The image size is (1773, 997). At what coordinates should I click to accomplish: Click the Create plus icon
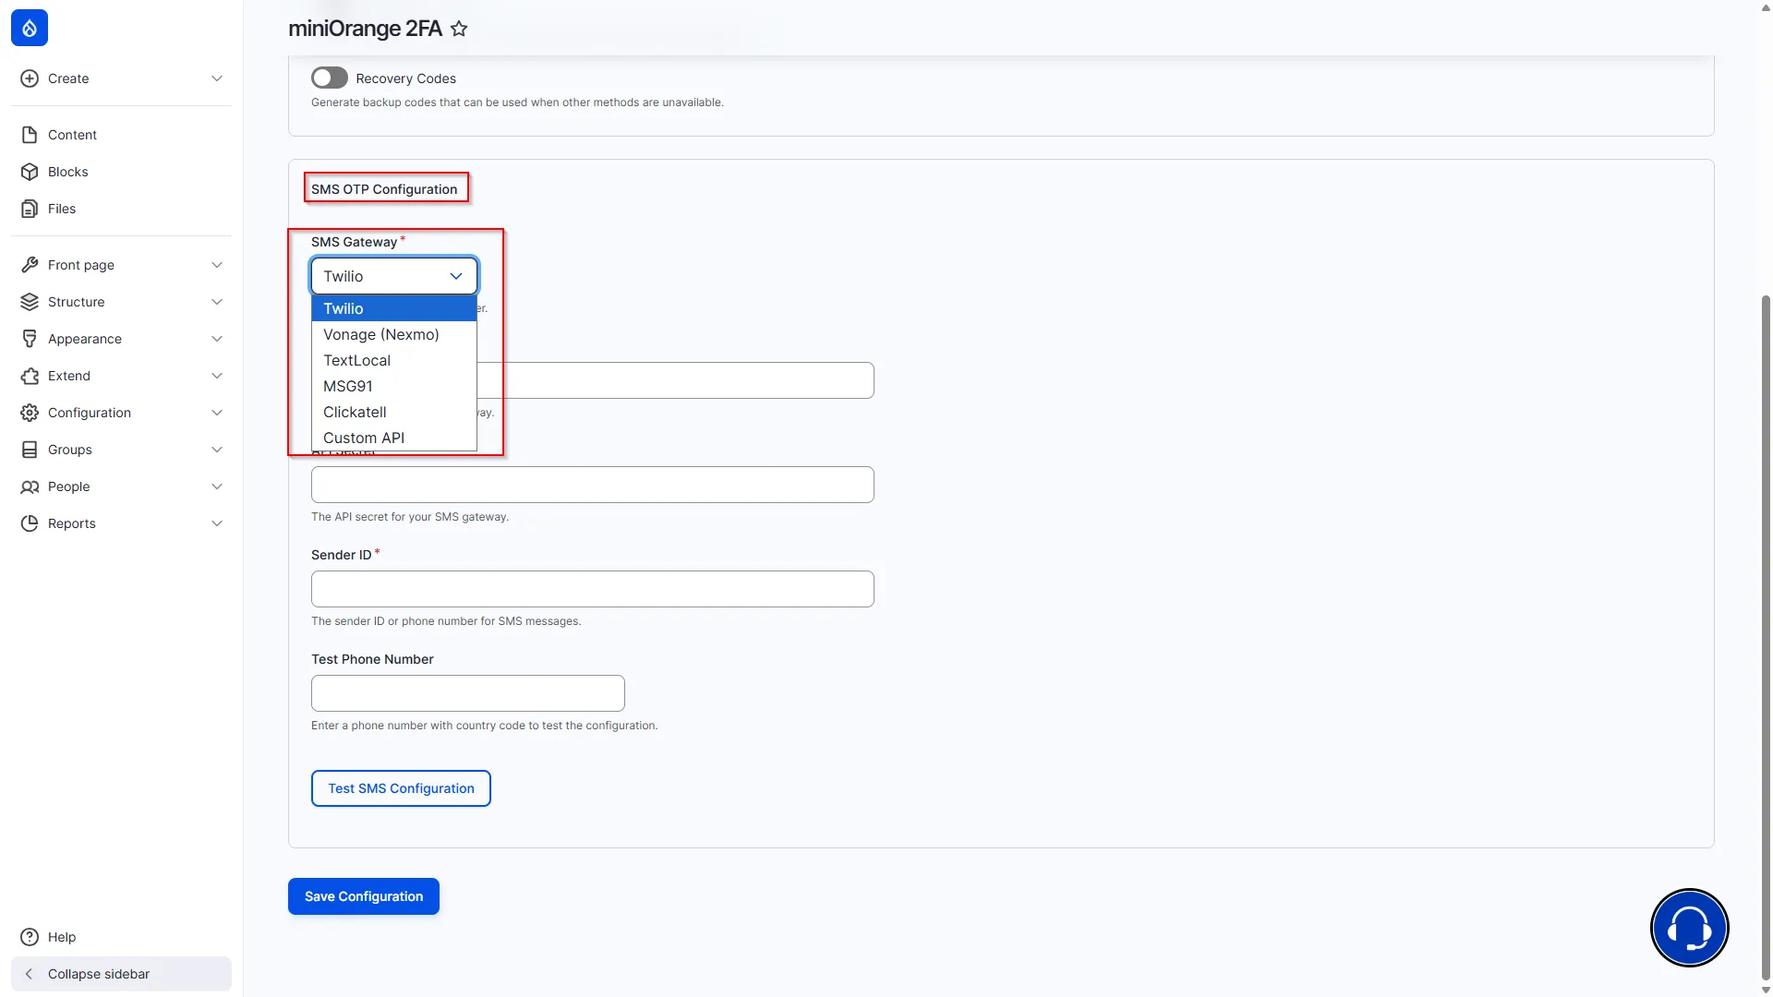click(30, 78)
